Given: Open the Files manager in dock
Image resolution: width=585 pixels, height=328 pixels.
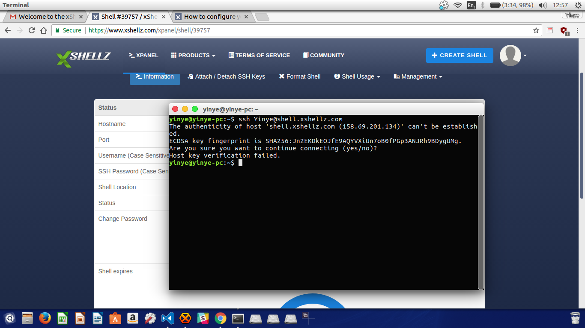Looking at the screenshot, I should pyautogui.click(x=27, y=318).
